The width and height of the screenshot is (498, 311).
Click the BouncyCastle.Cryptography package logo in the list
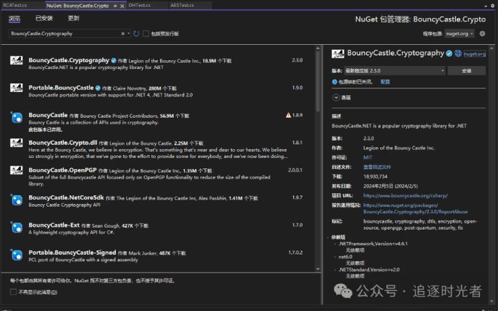[x=16, y=60]
